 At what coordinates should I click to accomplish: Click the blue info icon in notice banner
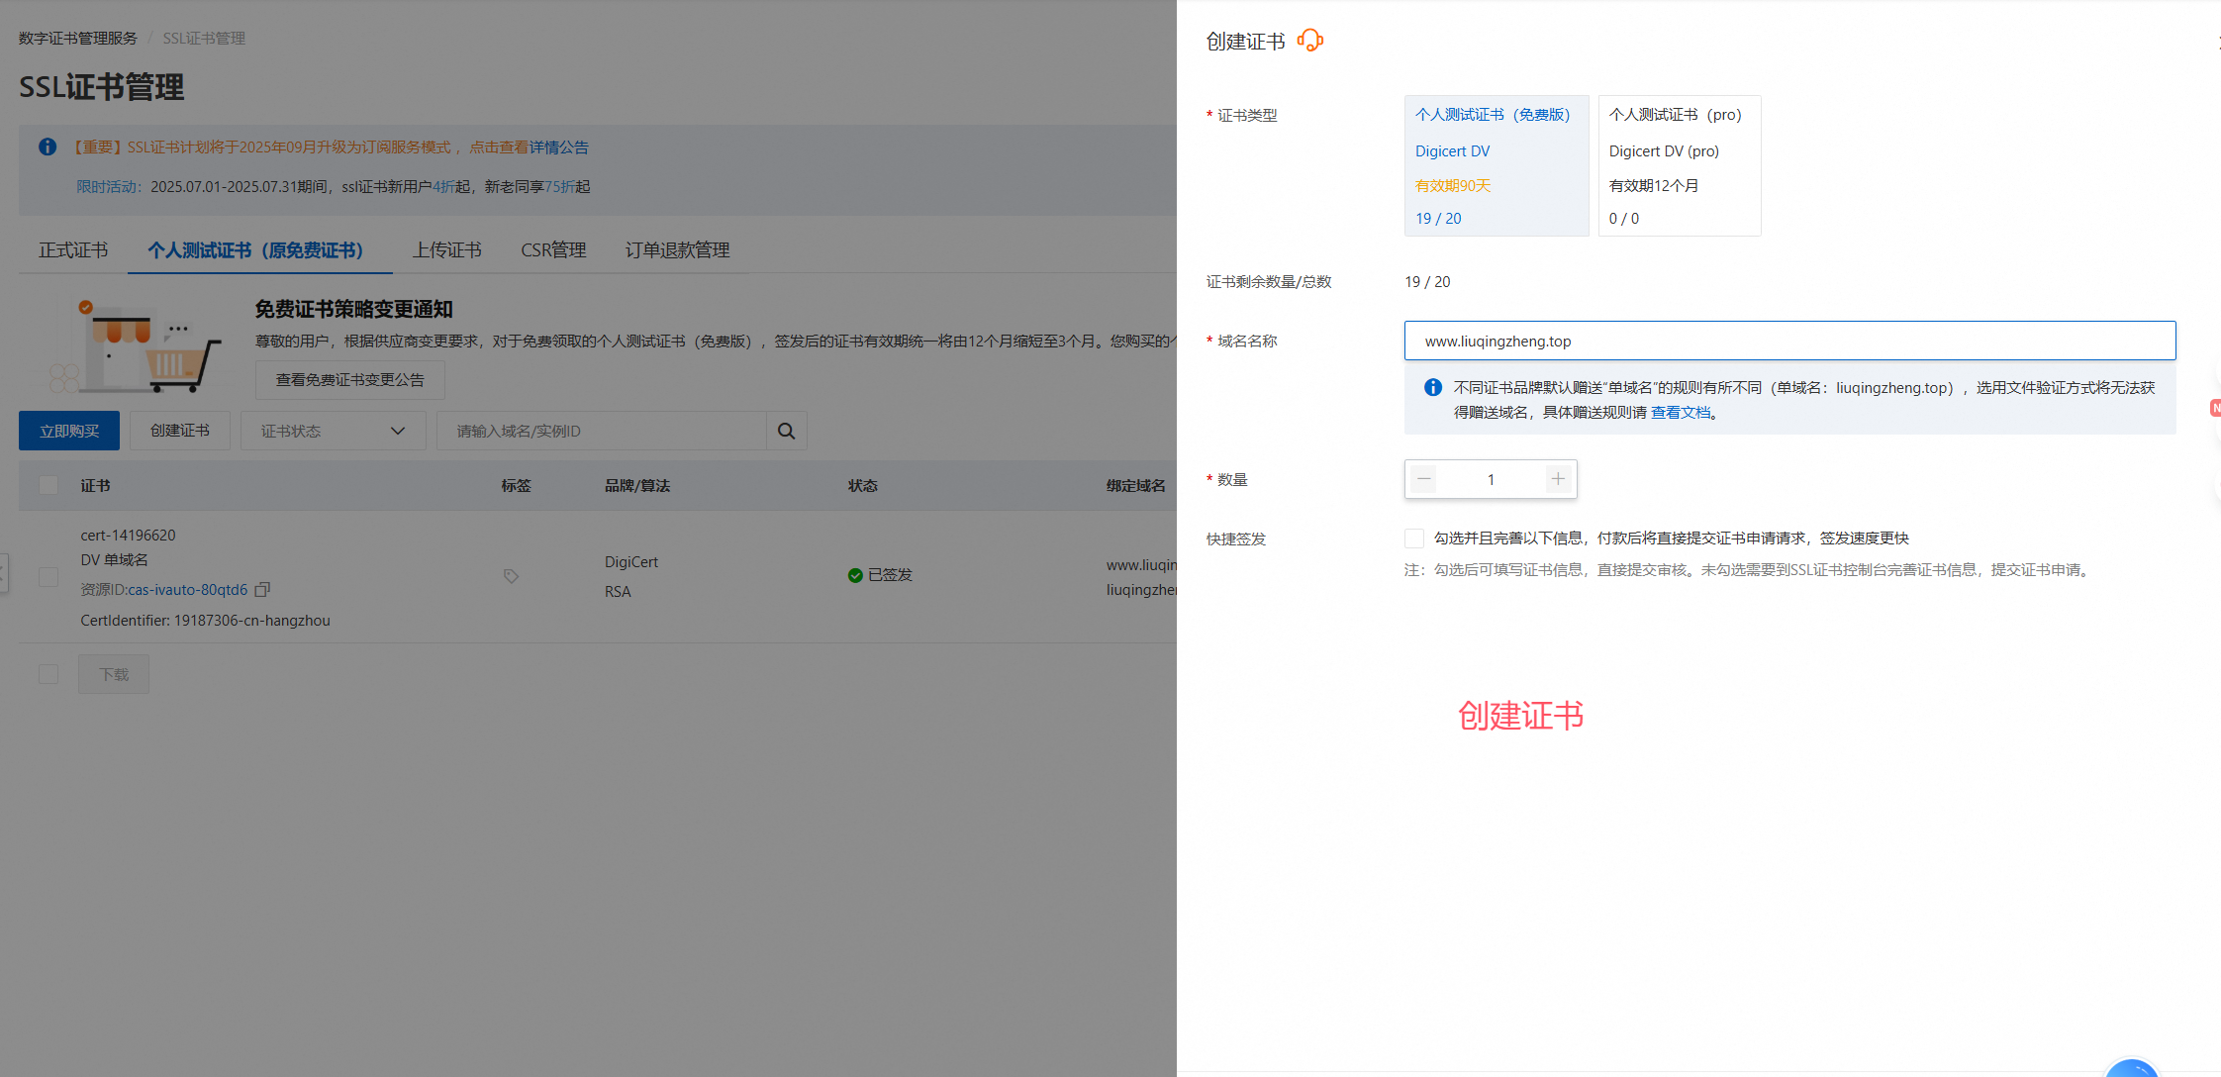click(x=48, y=147)
